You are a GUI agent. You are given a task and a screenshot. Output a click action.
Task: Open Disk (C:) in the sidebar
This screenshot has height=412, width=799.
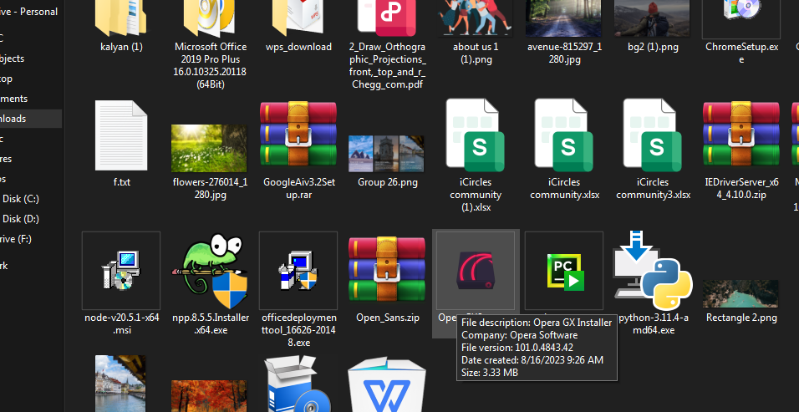pos(20,199)
